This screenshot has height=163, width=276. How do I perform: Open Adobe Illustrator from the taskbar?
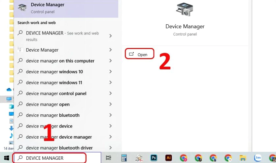pos(169,158)
